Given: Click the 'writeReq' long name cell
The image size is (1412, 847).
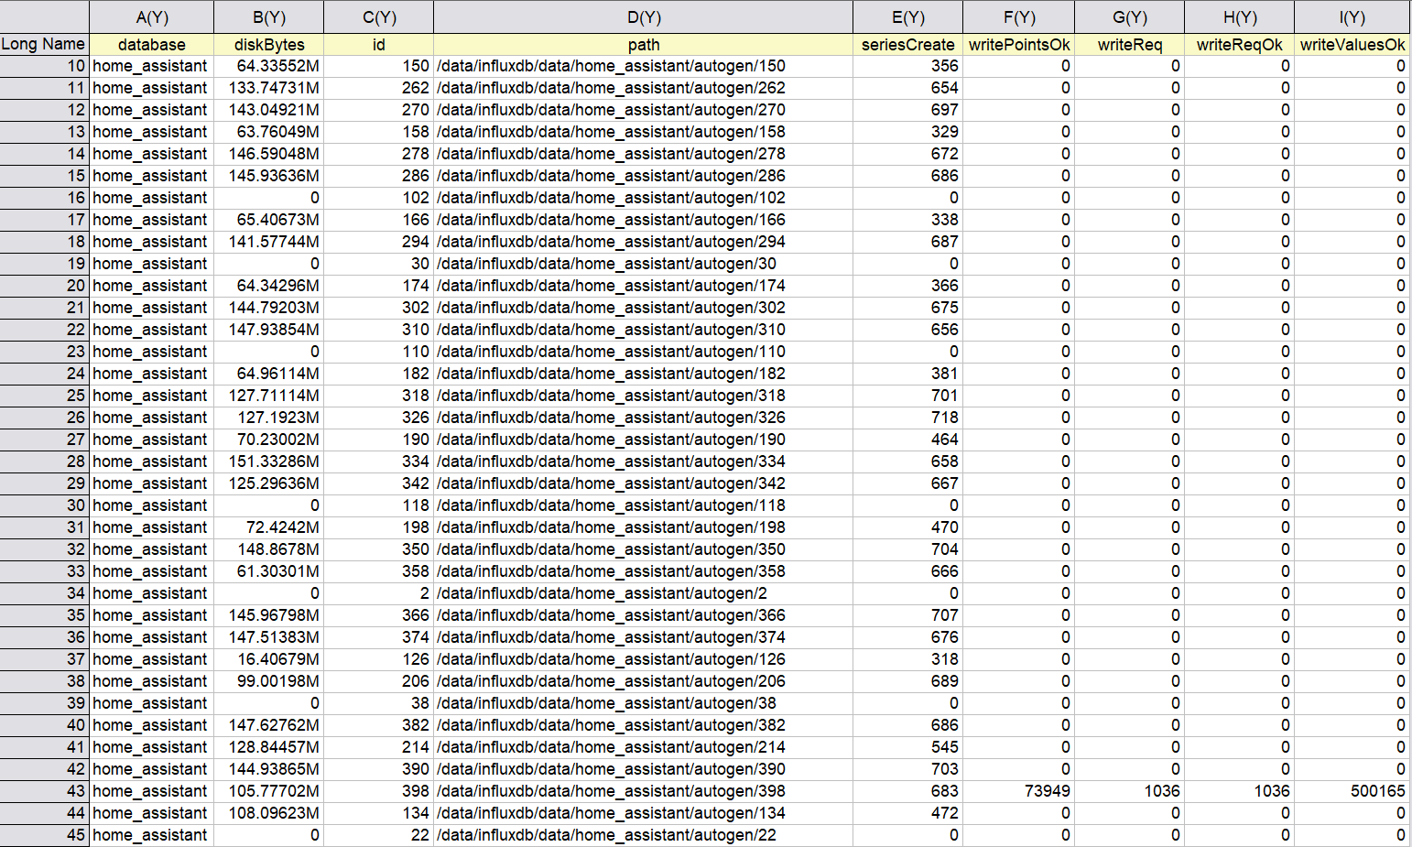Looking at the screenshot, I should click(1129, 45).
